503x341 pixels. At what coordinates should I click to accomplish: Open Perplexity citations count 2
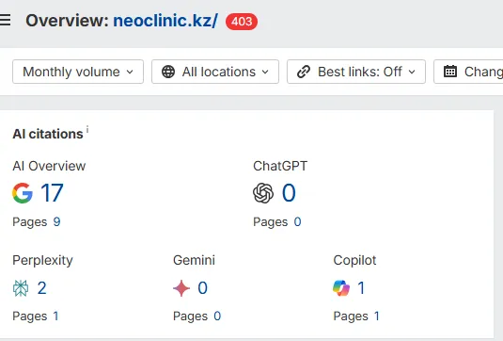pos(42,288)
